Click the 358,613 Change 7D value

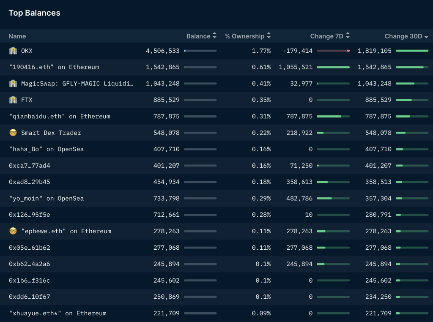coord(300,182)
